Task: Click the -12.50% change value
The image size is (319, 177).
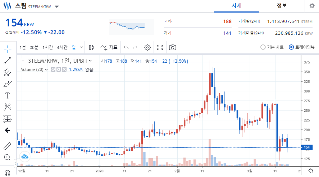Action: (x=31, y=33)
